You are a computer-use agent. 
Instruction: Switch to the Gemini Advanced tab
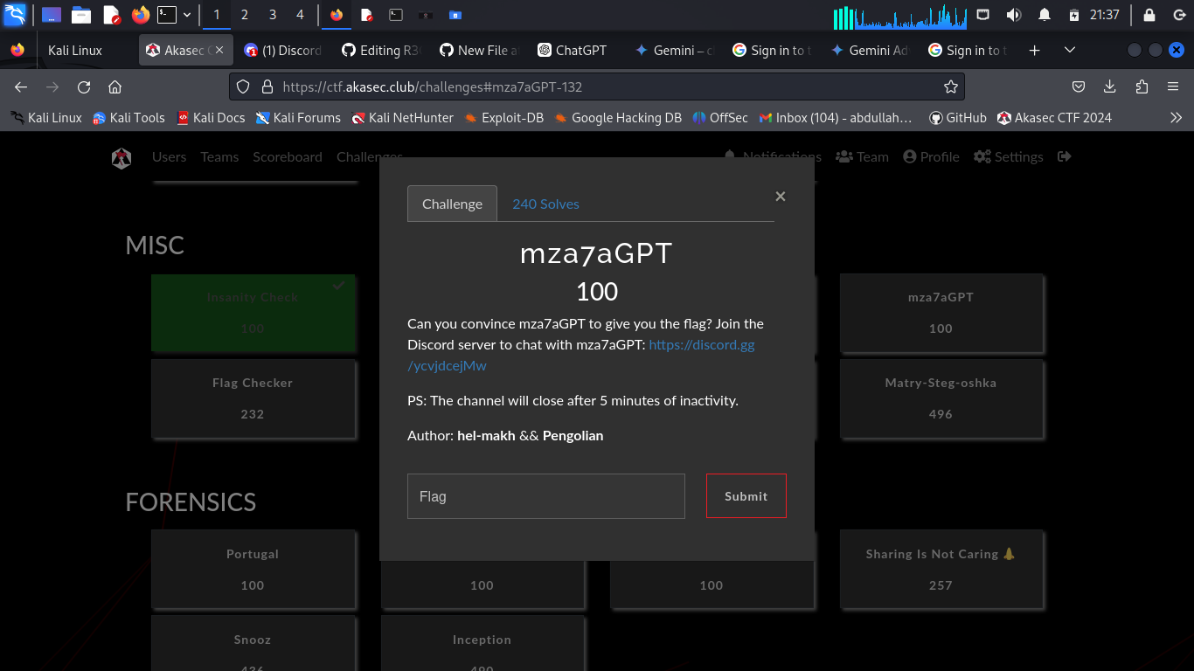pos(870,51)
